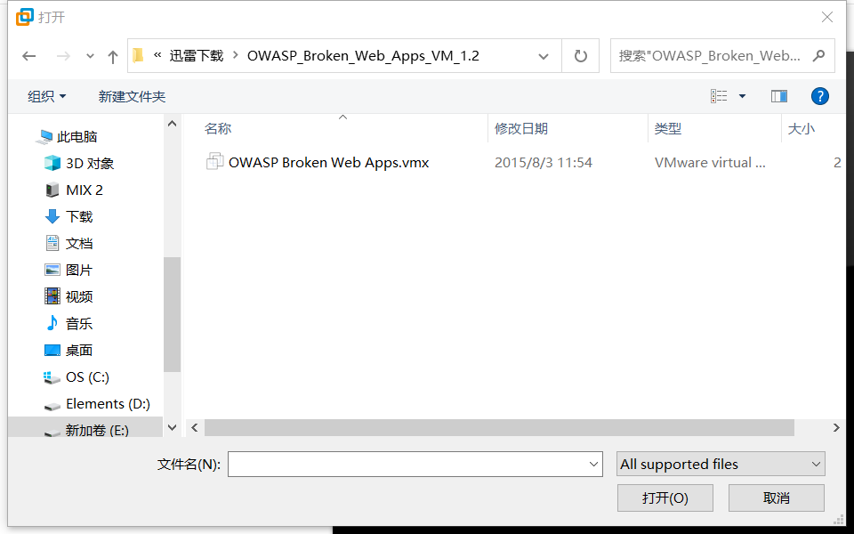The width and height of the screenshot is (854, 534).
Task: Open 桌面 folder in sidebar
Action: point(79,351)
